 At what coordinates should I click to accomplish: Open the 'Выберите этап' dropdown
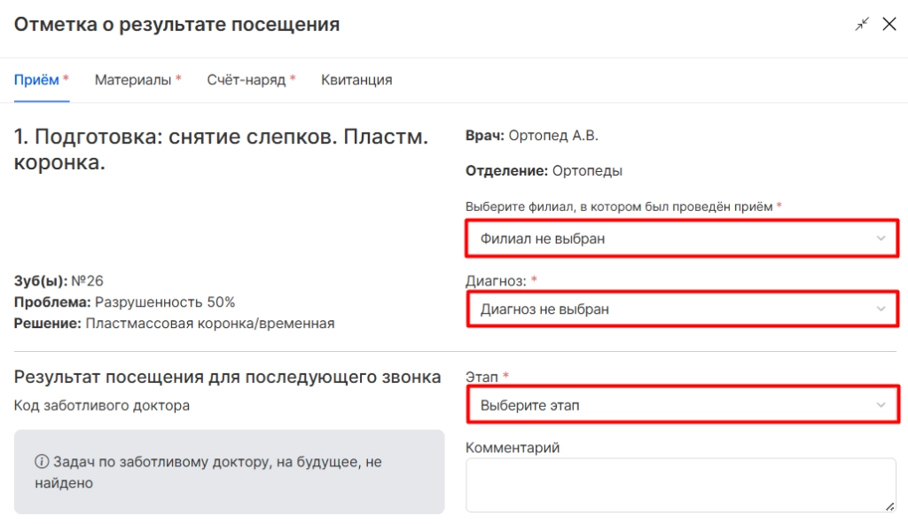682,405
